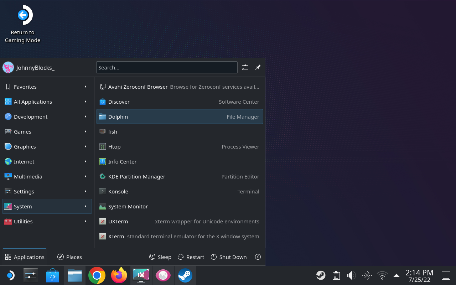
Task: Open the Spectacle screenshot tool in taskbar
Action: (x=141, y=275)
